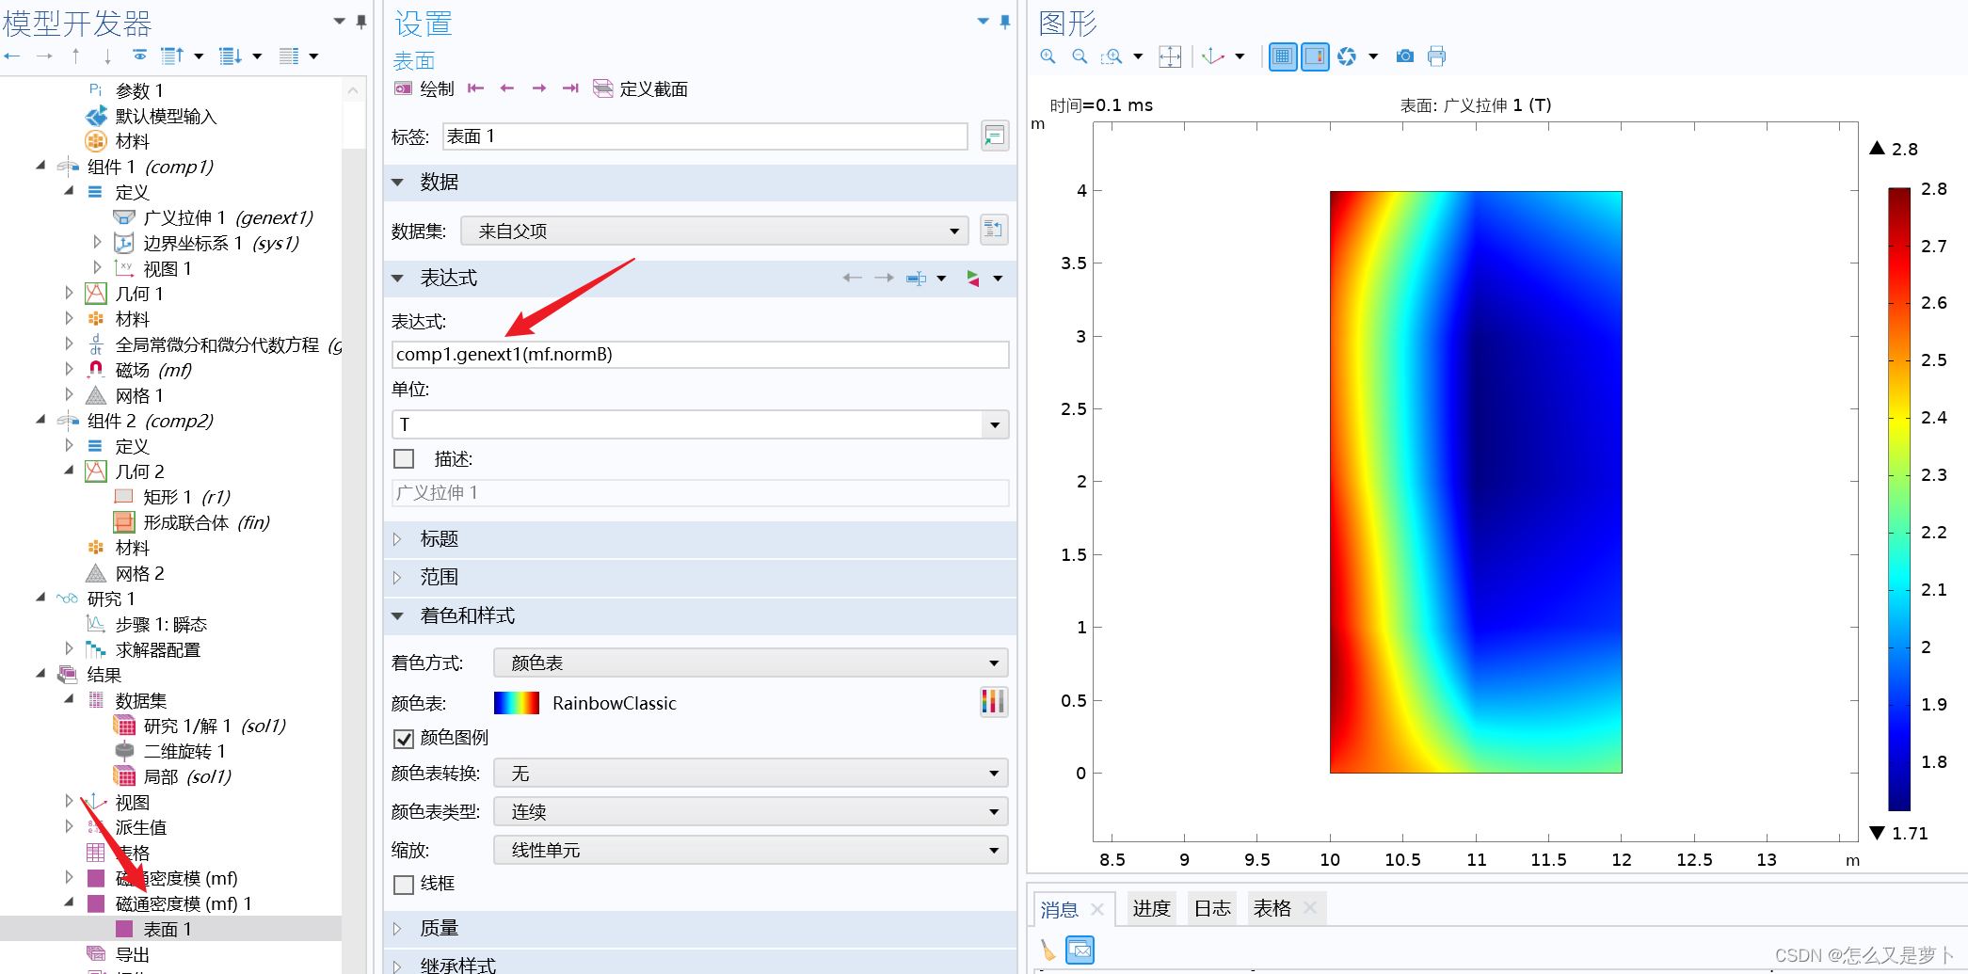Enable the 描述 checkbox

(404, 458)
